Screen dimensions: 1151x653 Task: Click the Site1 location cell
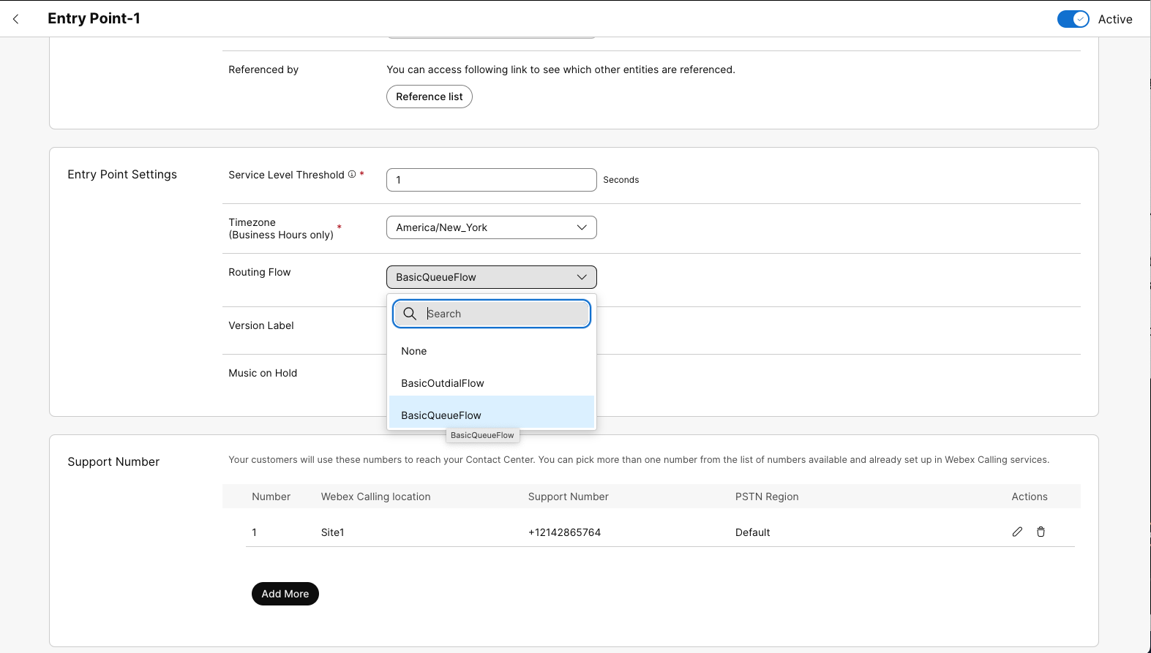332,532
